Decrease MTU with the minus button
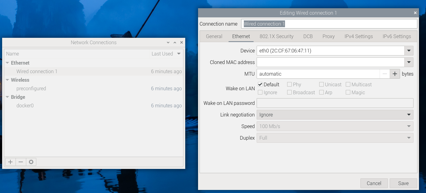This screenshot has height=193, width=426. 385,74
